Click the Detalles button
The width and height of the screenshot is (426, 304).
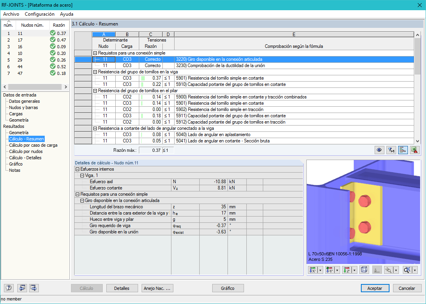coord(122,288)
